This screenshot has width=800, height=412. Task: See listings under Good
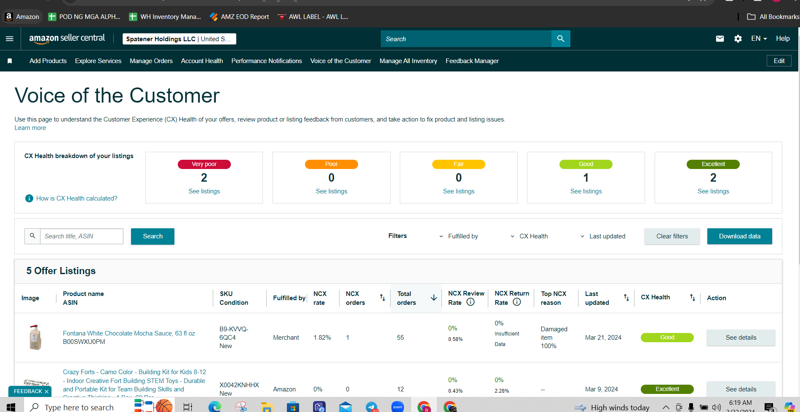tap(586, 191)
